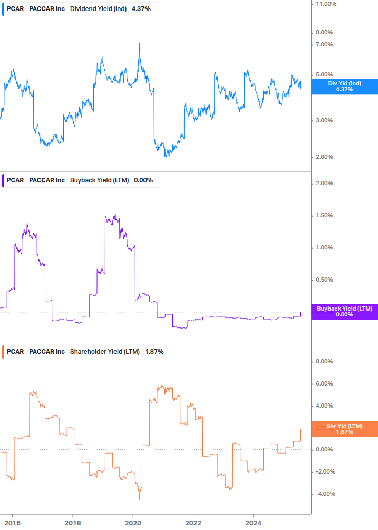Click the PCAR Shareholder Yield (LTM) legend
This screenshot has width=378, height=530.
pos(86,352)
